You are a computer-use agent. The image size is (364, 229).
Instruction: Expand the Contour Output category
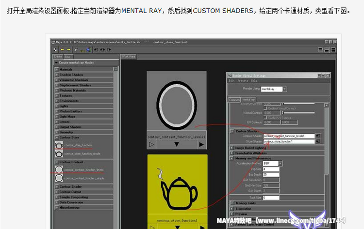[x=57, y=192]
